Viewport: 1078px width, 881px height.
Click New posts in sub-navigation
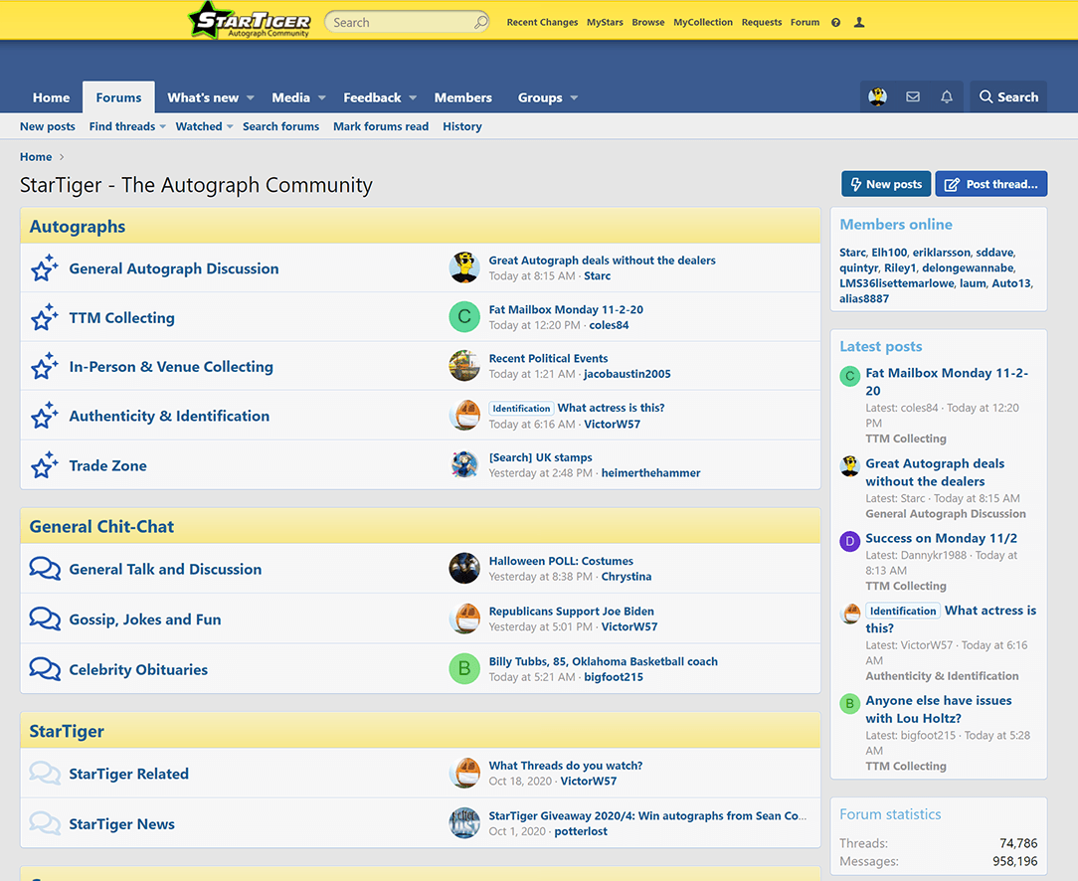pos(48,126)
